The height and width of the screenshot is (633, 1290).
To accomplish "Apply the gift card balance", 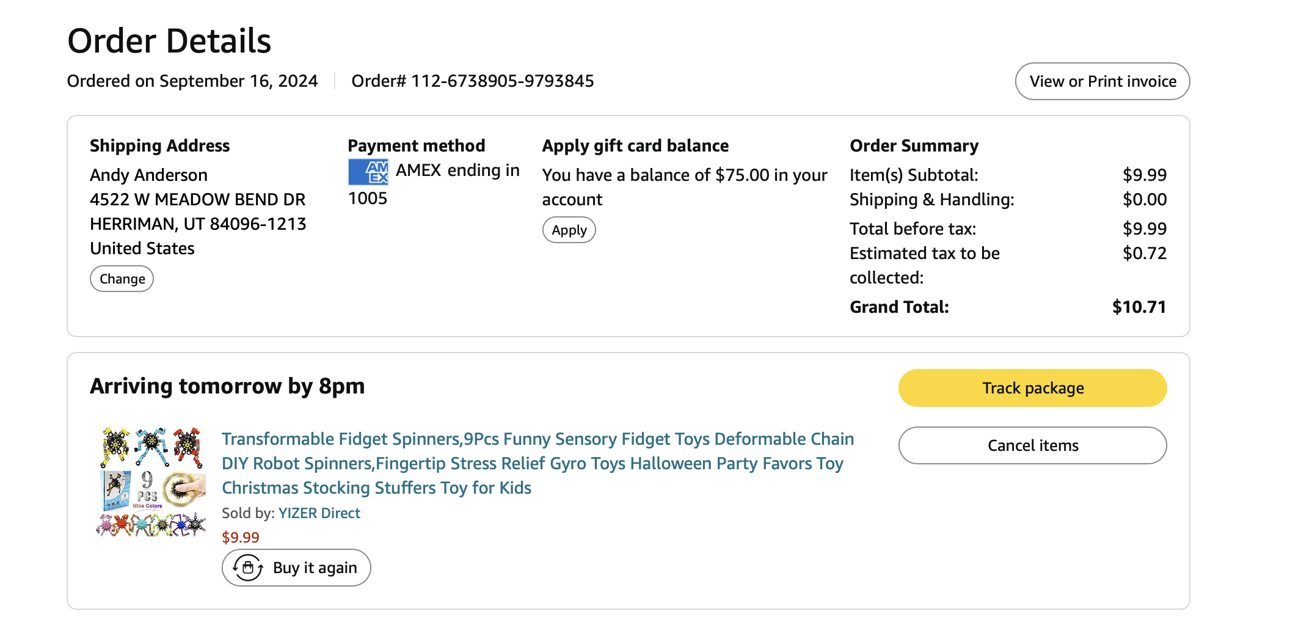I will click(569, 230).
